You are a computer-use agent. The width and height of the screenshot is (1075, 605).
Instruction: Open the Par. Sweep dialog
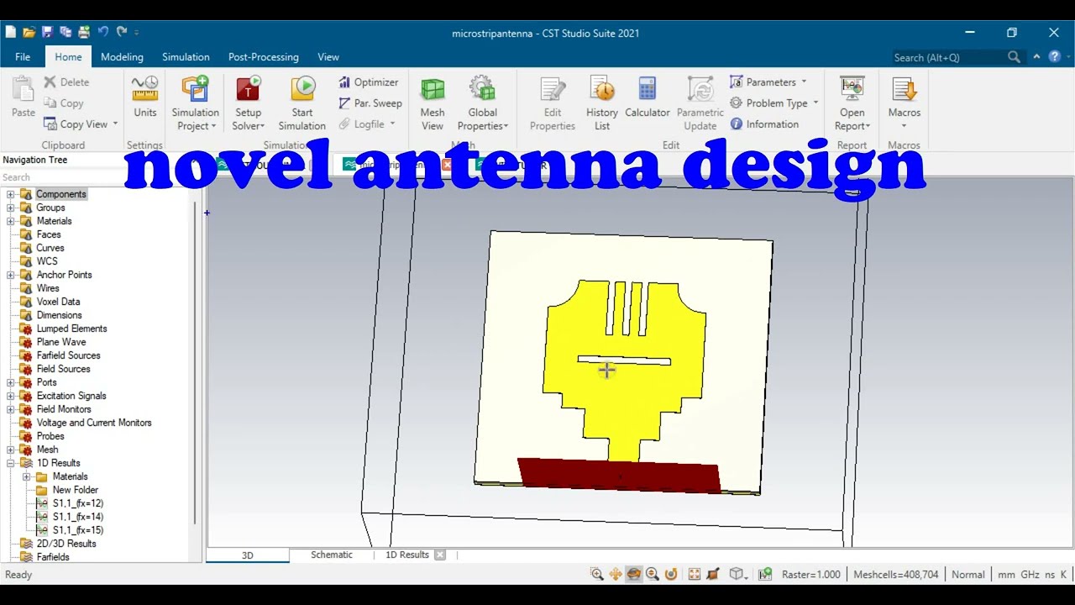(x=370, y=103)
